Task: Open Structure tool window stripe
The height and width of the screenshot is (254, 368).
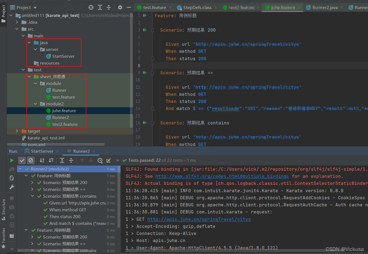Action: tap(3, 210)
